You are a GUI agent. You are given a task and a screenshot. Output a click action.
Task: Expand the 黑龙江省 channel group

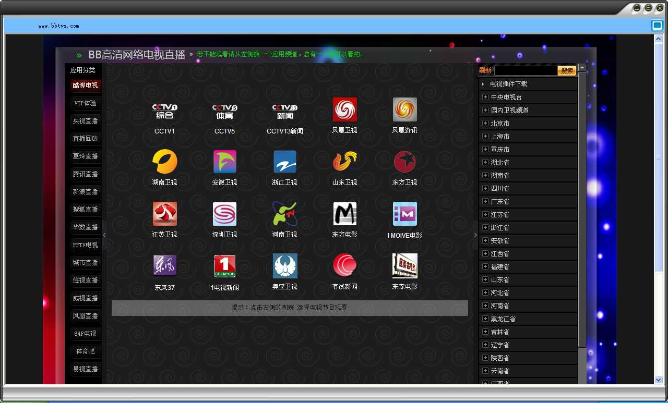[528, 319]
